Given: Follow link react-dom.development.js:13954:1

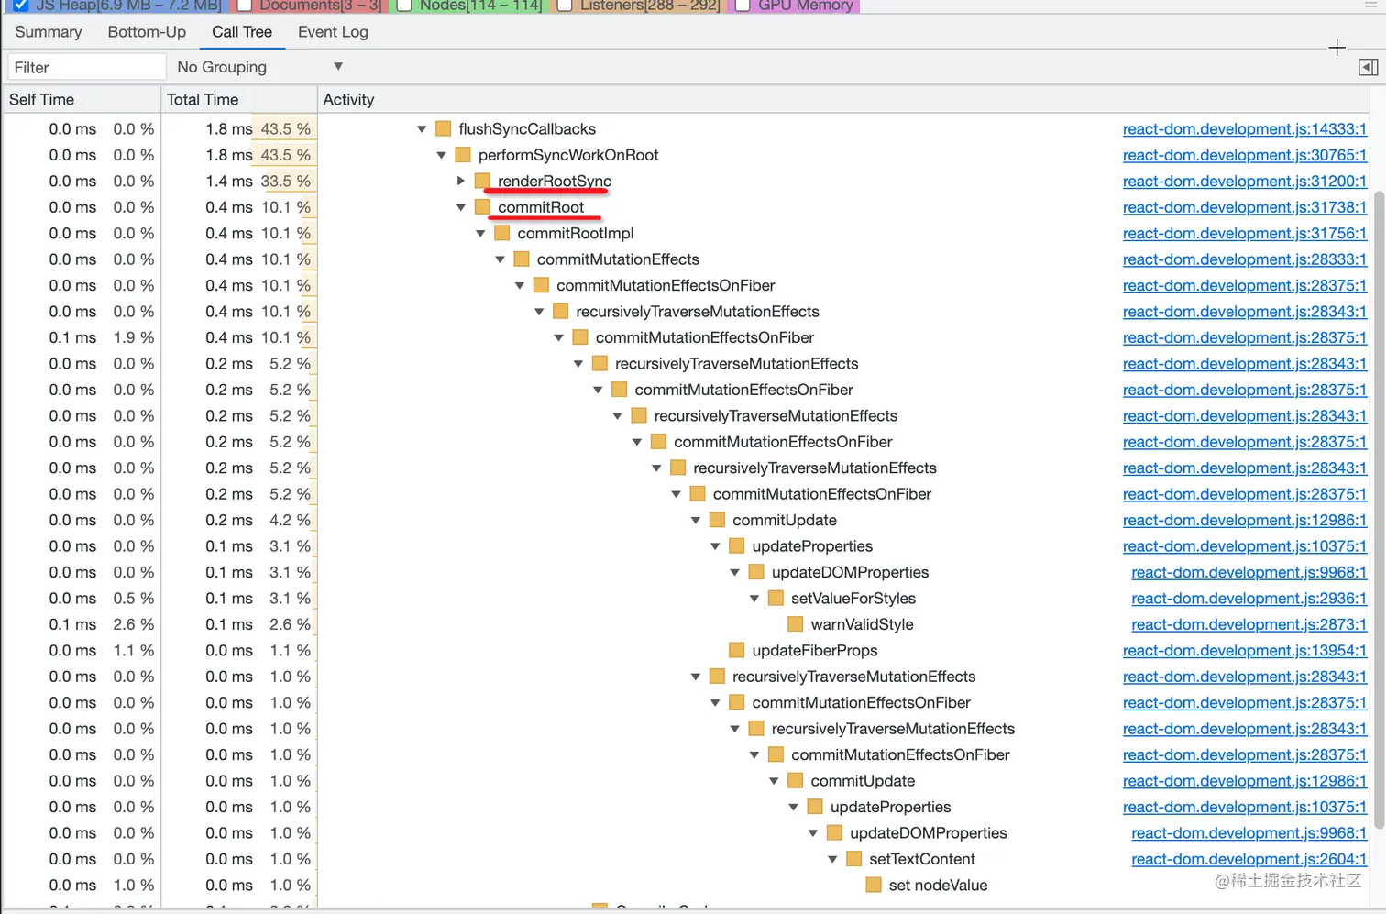Looking at the screenshot, I should click(1245, 650).
